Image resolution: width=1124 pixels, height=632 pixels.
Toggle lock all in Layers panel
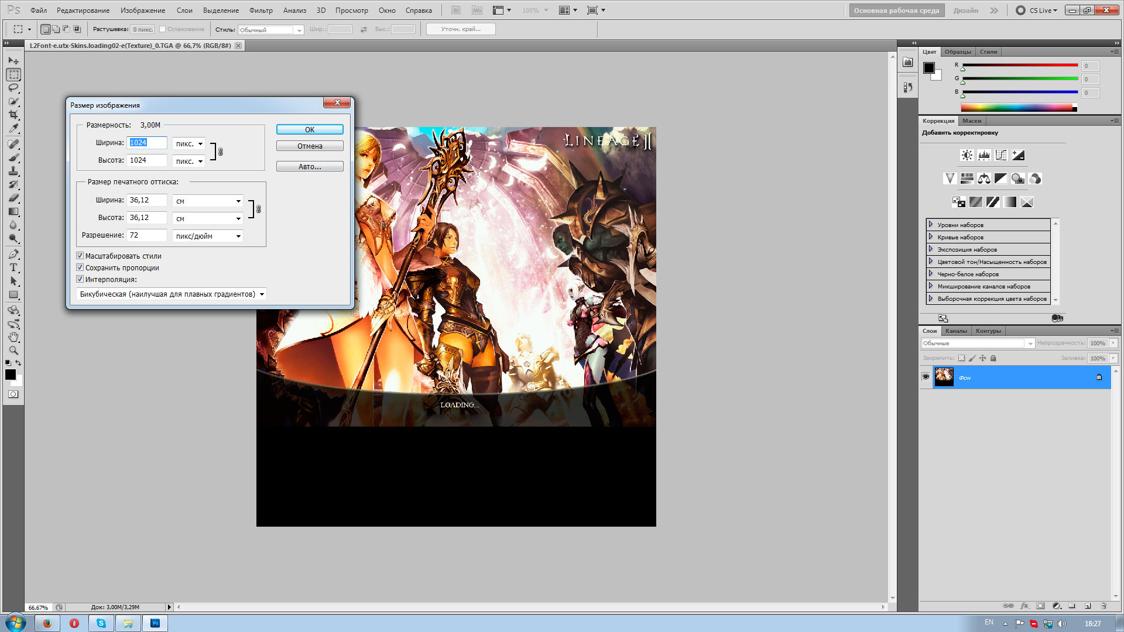pos(993,358)
